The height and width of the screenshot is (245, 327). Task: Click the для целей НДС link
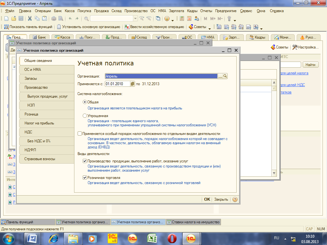pos(293,85)
